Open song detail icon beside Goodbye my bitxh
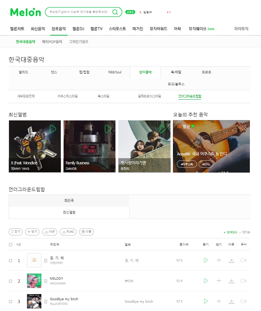The image size is (261, 311). click(x=46, y=302)
